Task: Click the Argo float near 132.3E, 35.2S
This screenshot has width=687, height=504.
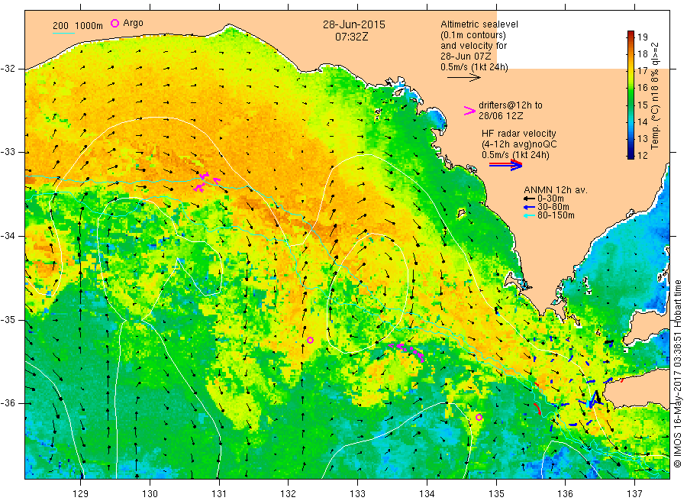Action: click(x=310, y=340)
